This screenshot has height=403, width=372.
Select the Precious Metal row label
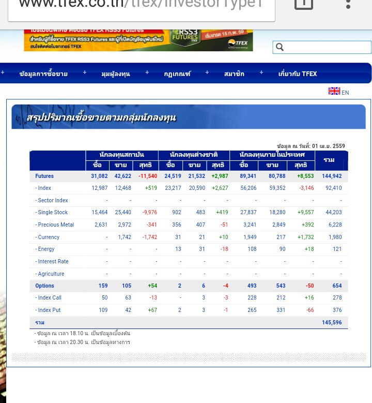click(55, 225)
